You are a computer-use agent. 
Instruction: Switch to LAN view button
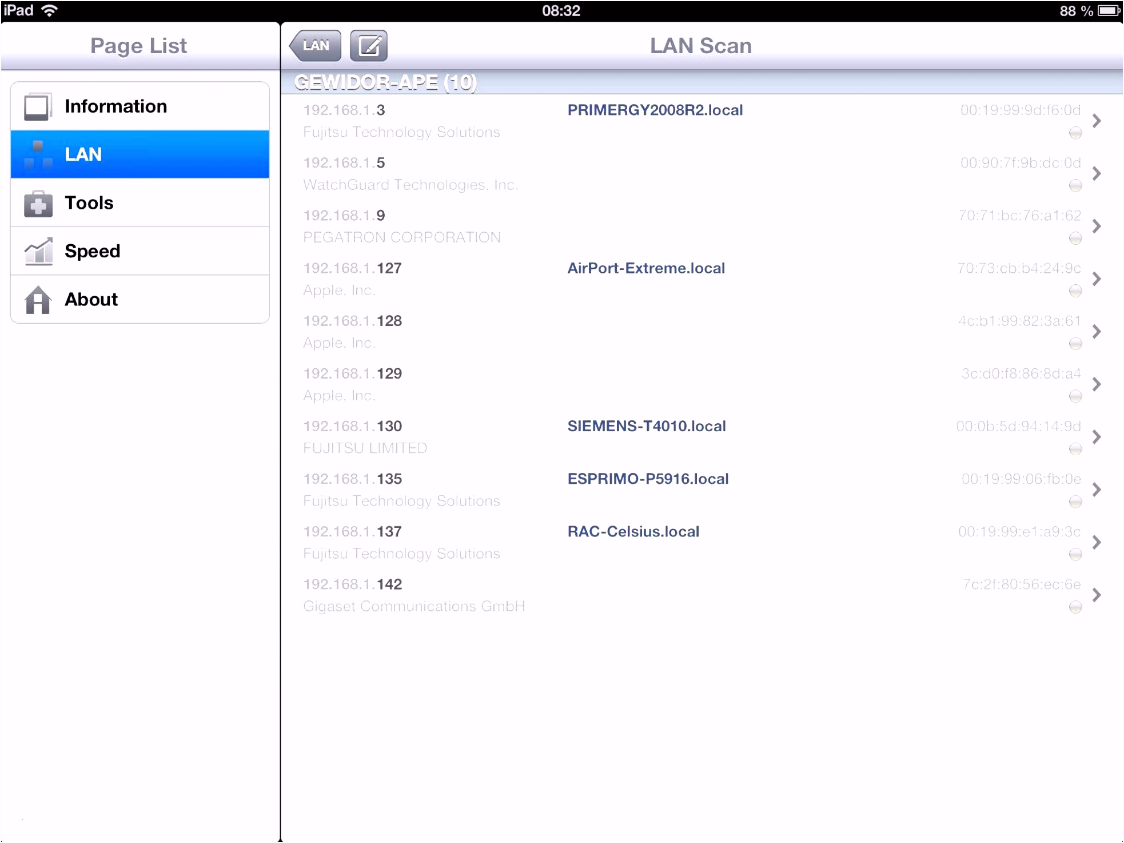click(314, 46)
